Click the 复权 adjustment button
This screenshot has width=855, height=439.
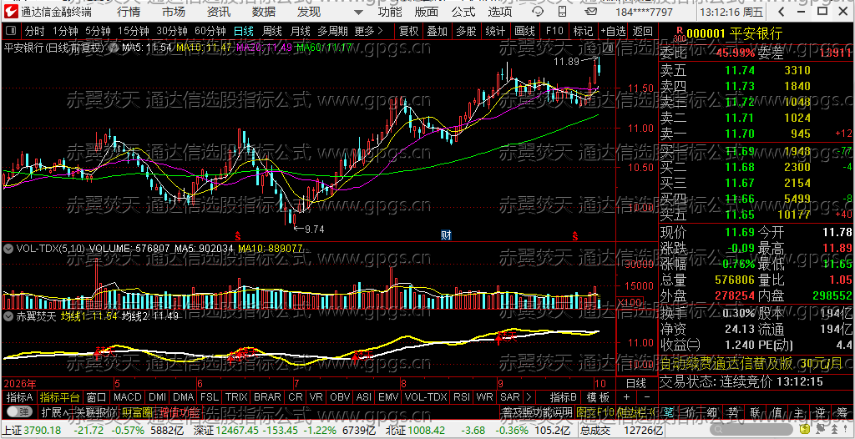click(408, 31)
